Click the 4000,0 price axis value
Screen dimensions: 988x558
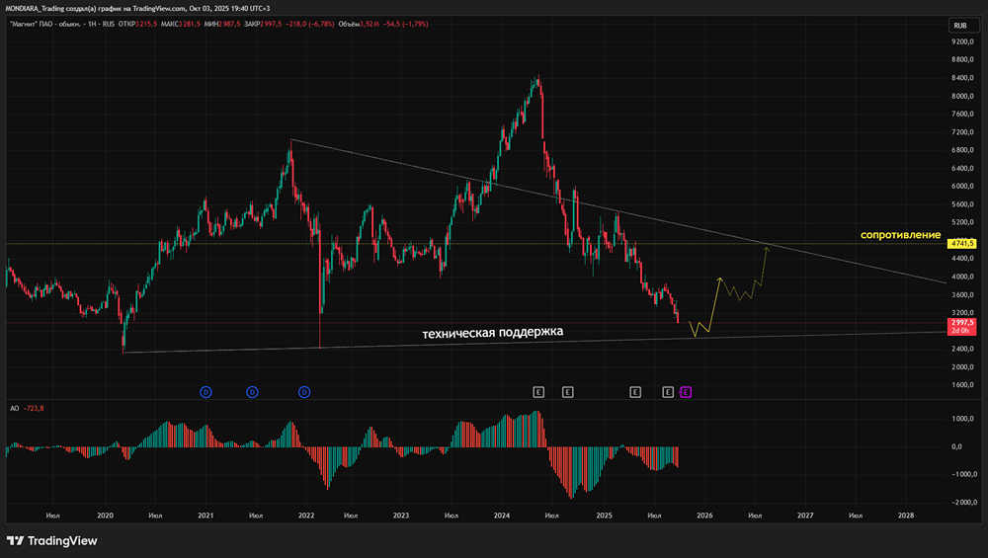[962, 277]
